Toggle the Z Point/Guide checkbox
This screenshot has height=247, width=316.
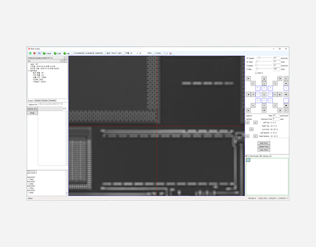247,156
